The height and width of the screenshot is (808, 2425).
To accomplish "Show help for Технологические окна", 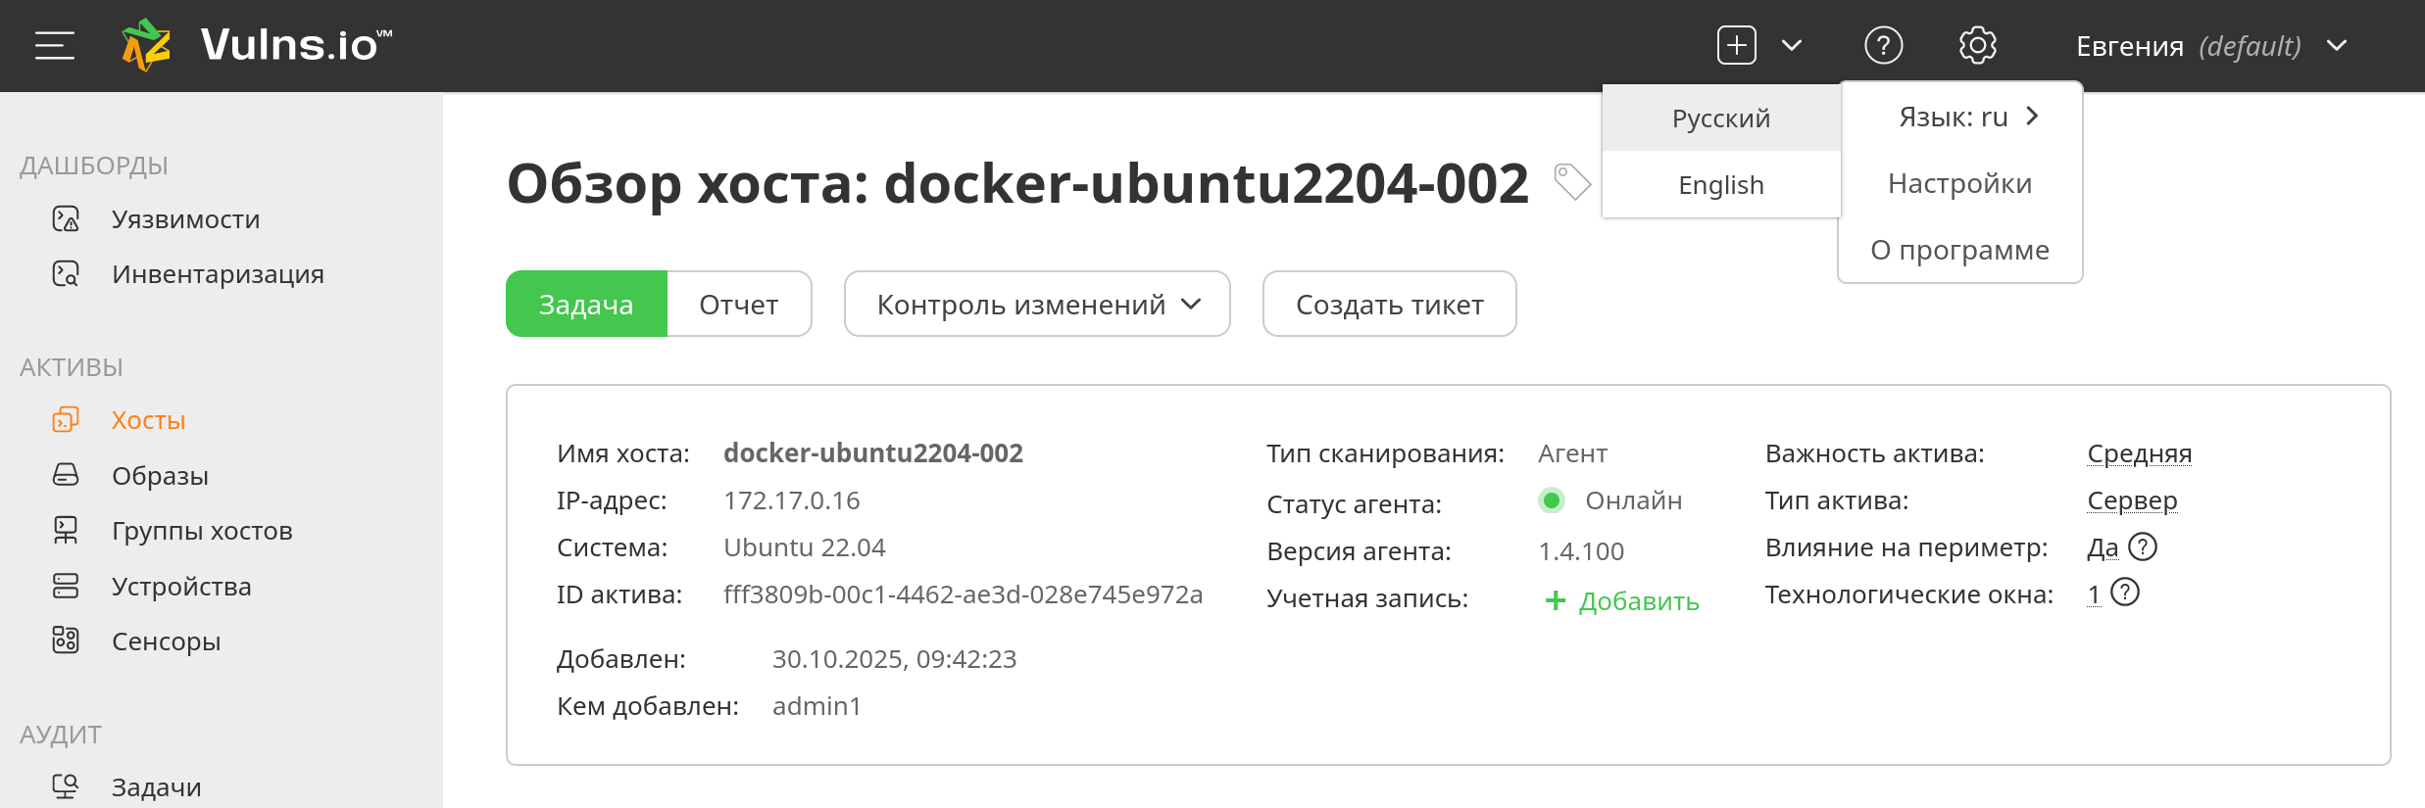I will point(2125,593).
